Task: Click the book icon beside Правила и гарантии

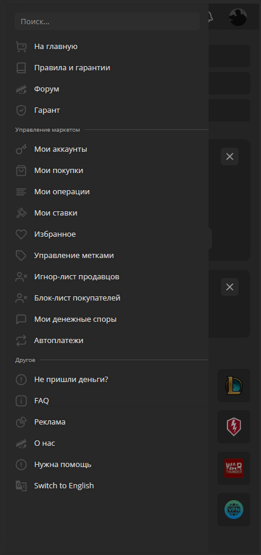Action: tap(21, 68)
